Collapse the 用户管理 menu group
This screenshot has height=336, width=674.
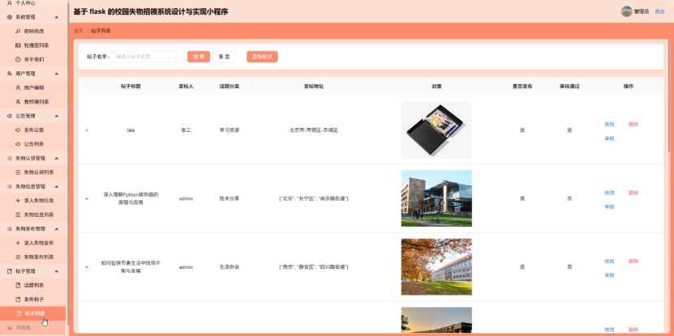tap(56, 74)
